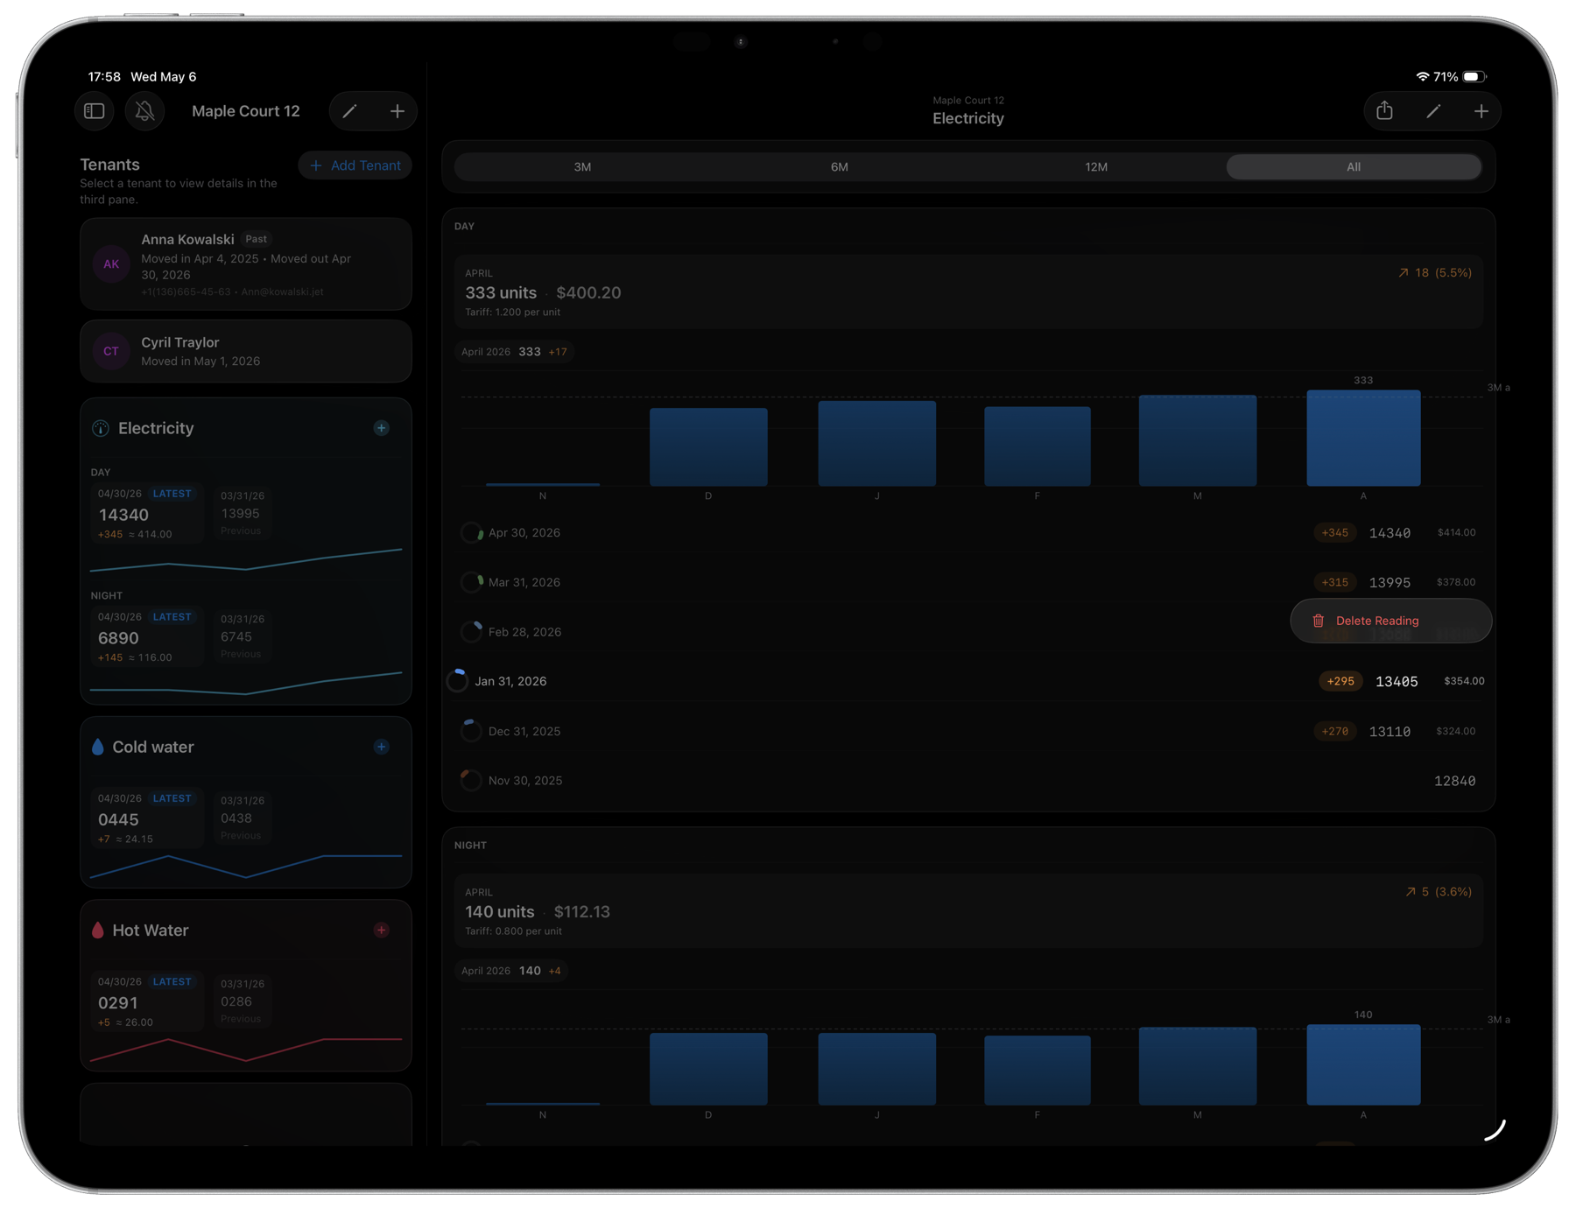Image resolution: width=1576 pixels, height=1208 pixels.
Task: Switch chart range to 12M
Action: pos(1096,167)
